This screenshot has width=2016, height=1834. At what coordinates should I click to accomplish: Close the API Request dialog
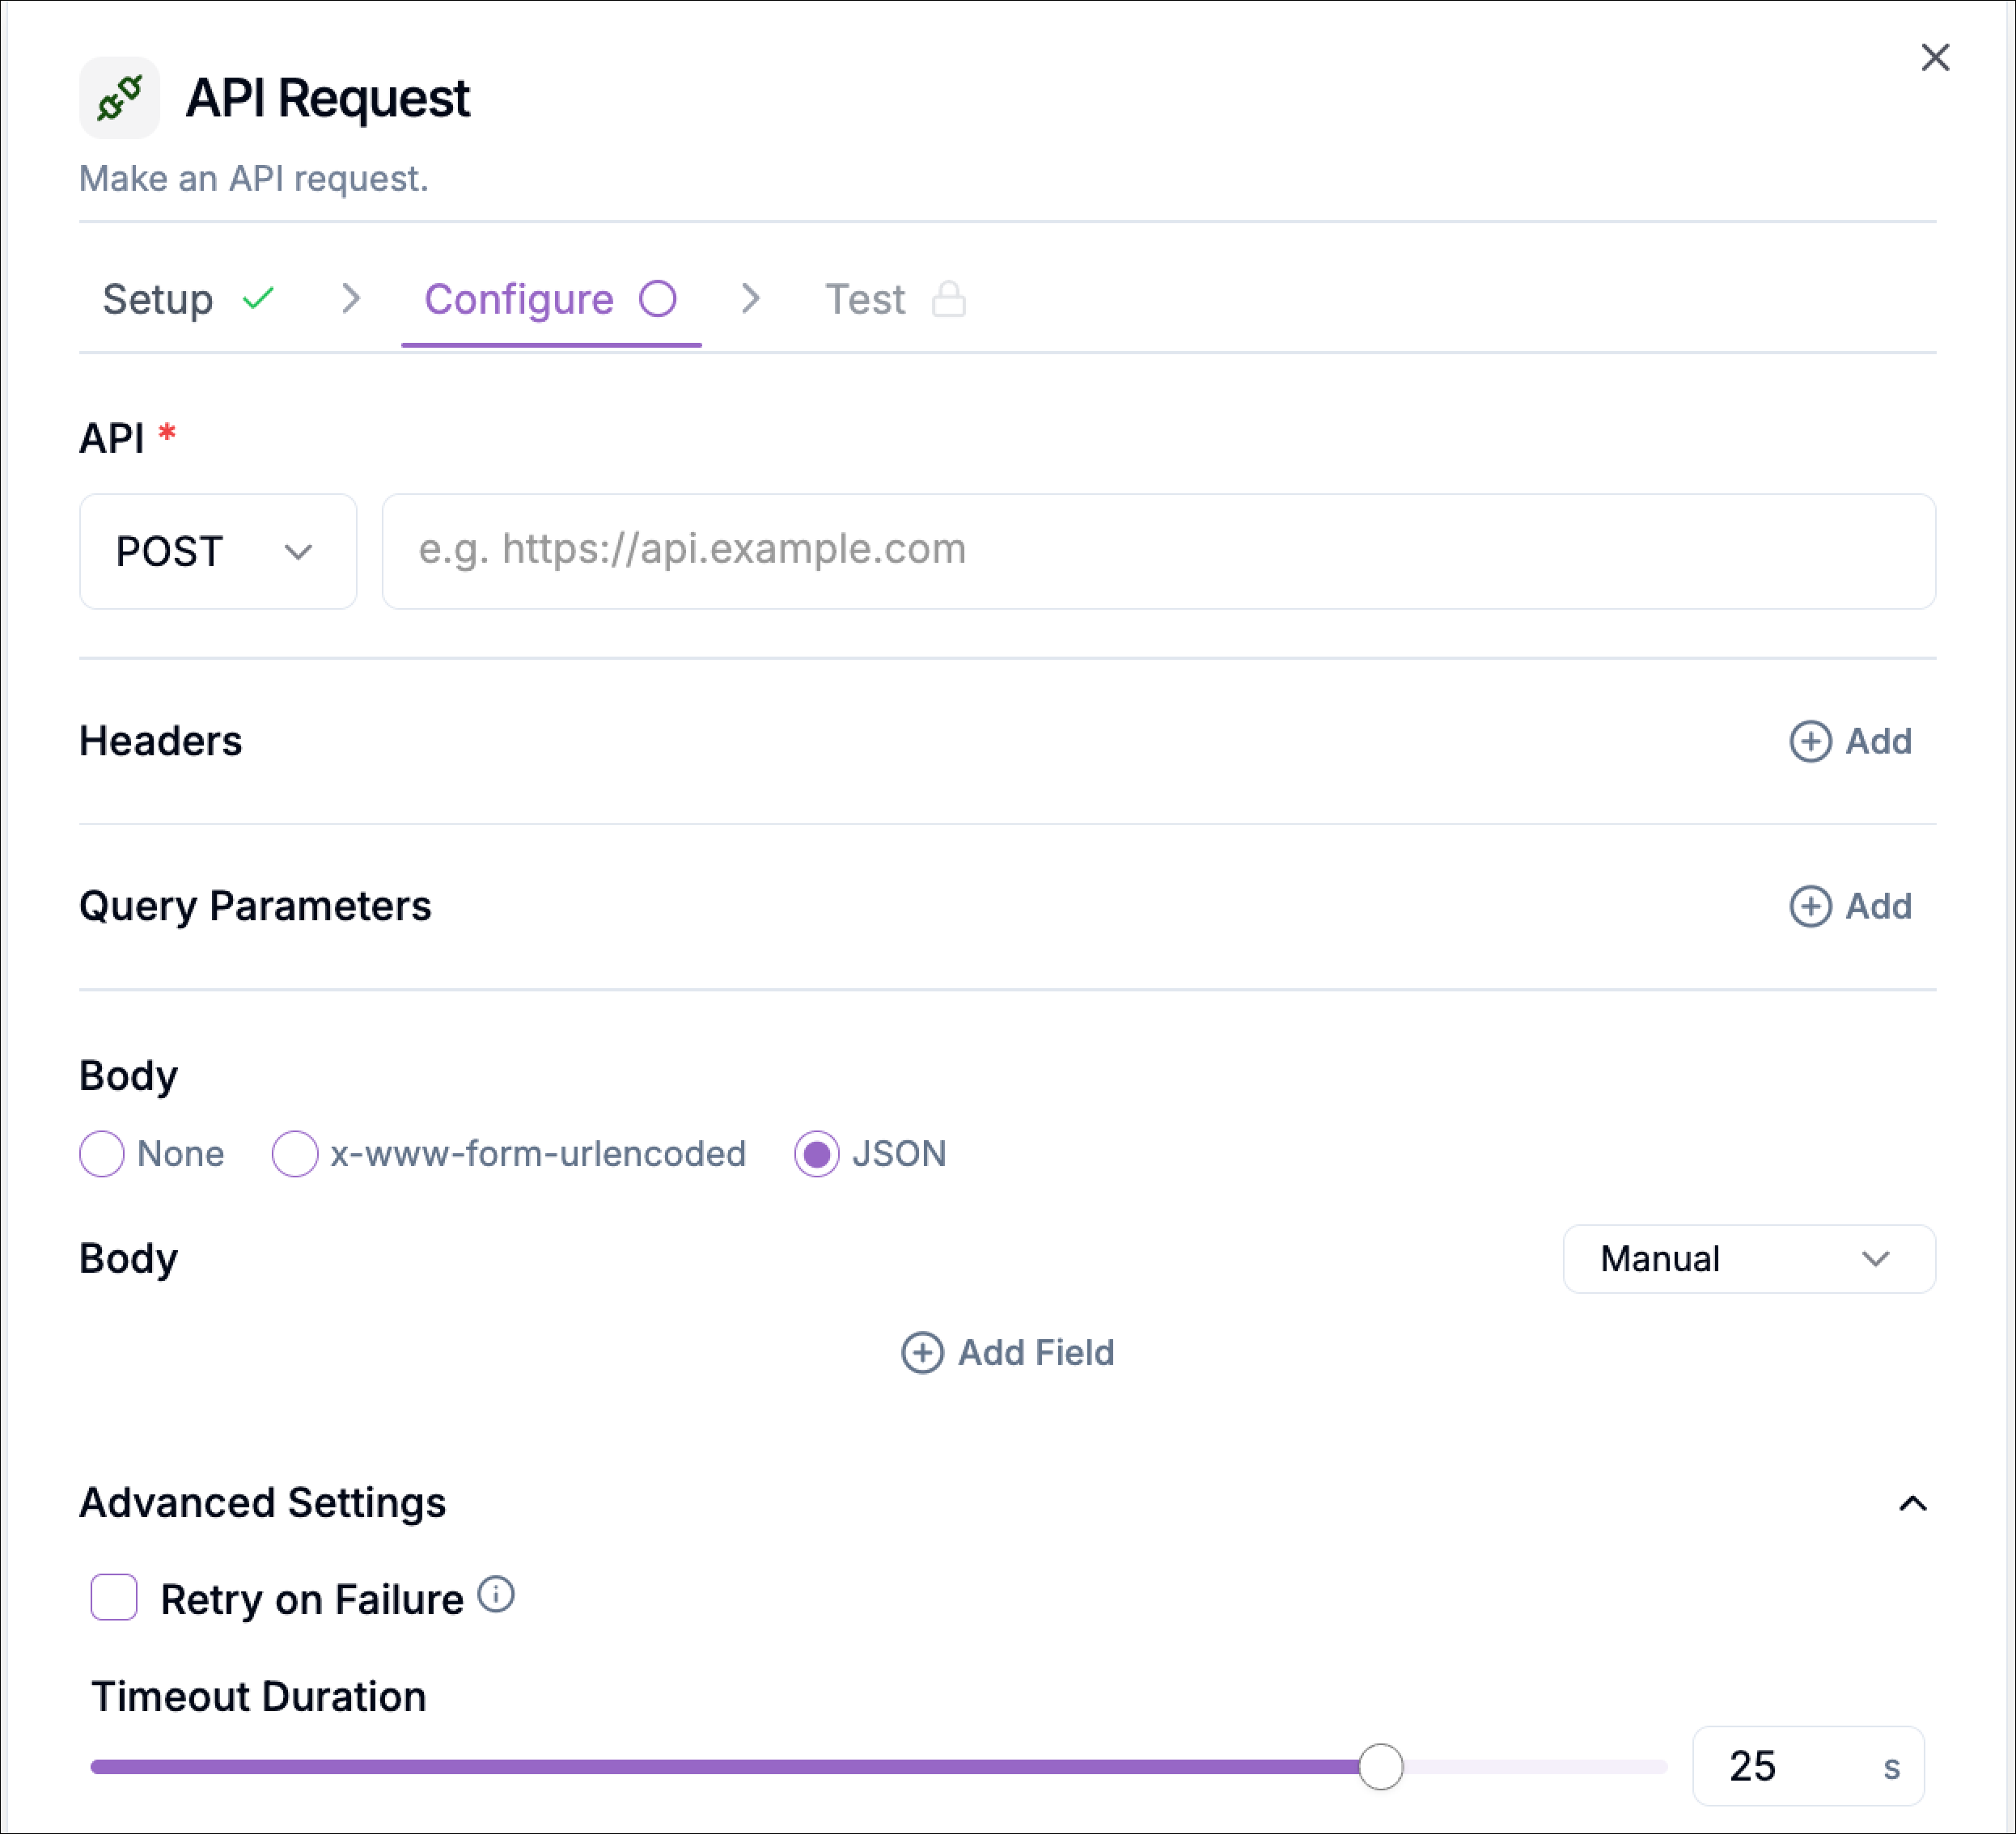click(x=1937, y=58)
